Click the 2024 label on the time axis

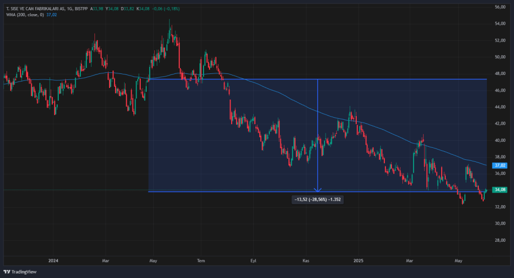tap(54, 261)
